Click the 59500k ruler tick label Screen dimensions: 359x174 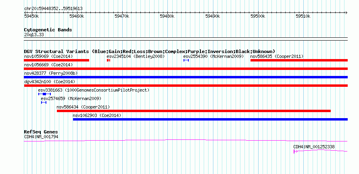point(258,16)
